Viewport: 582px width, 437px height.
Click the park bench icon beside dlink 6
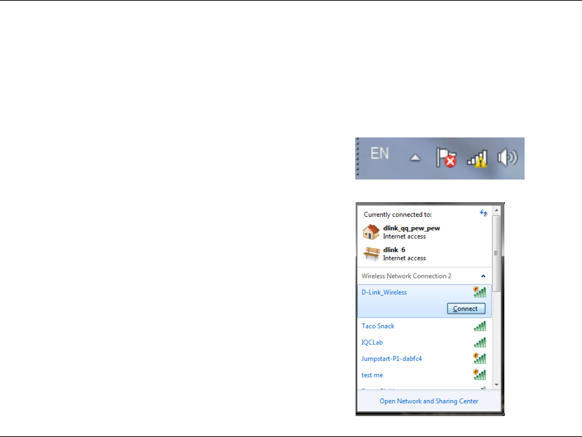371,253
